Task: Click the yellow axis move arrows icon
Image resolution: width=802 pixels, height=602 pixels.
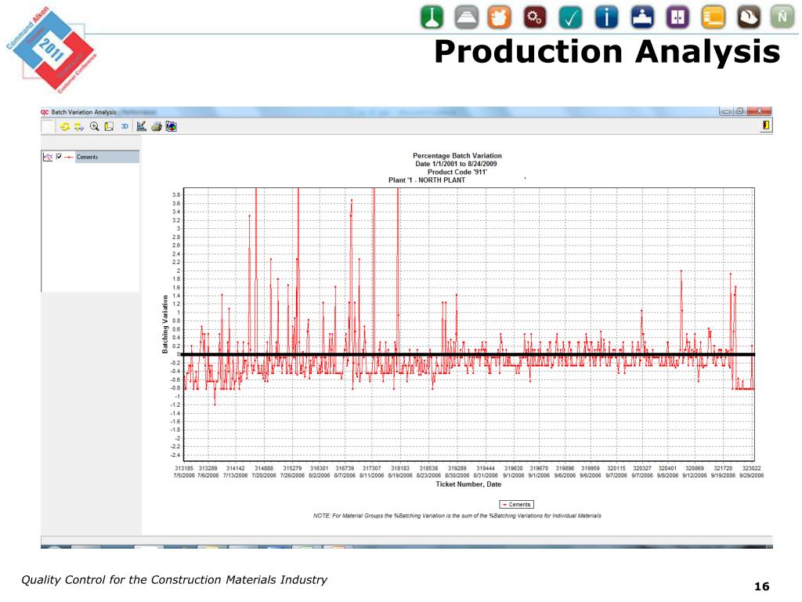Action: [x=80, y=126]
